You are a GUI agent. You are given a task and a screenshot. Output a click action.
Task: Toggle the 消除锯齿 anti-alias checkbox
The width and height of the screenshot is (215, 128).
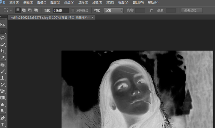click(73, 10)
